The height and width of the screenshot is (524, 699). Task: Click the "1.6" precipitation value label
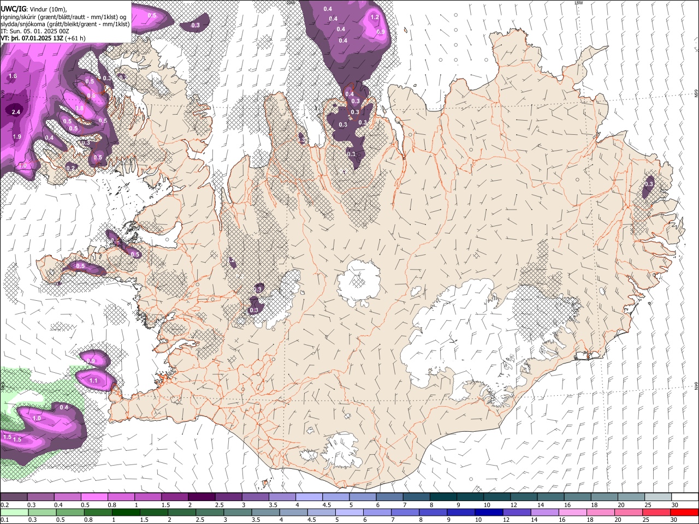point(13,76)
